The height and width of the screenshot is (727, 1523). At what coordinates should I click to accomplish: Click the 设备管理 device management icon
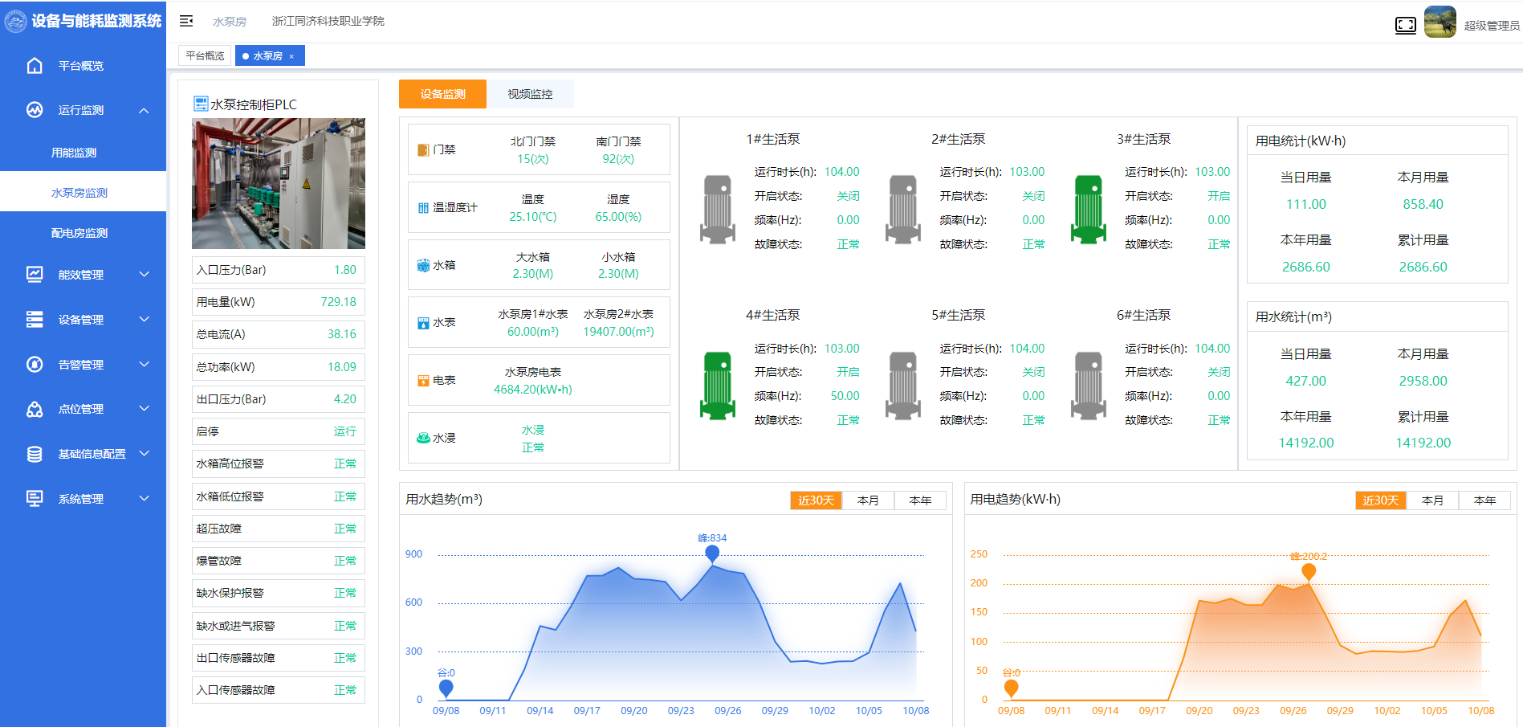pos(35,319)
